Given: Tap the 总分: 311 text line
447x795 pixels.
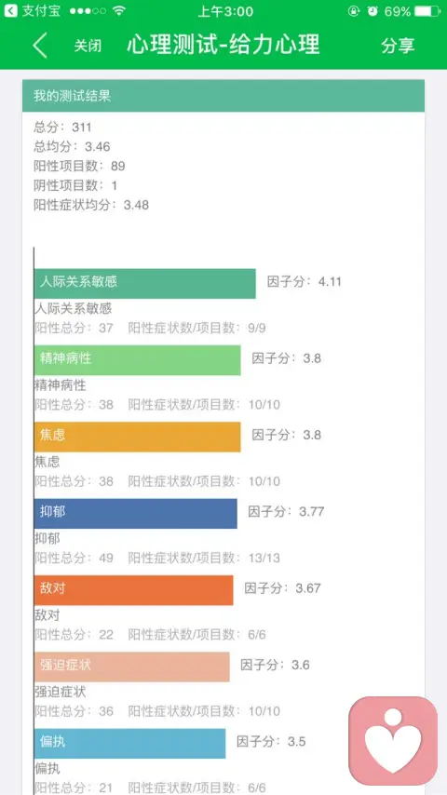Looking at the screenshot, I should (62, 128).
